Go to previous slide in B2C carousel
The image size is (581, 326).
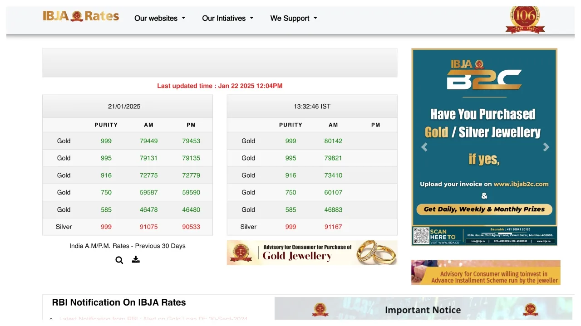(424, 147)
